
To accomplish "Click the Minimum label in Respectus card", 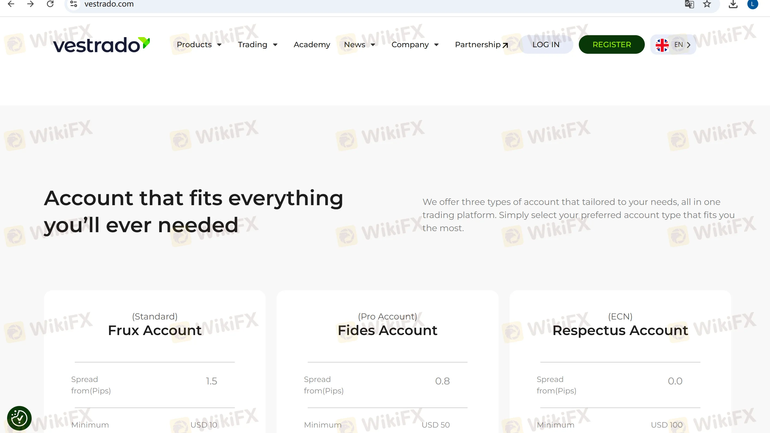I will click(x=555, y=425).
